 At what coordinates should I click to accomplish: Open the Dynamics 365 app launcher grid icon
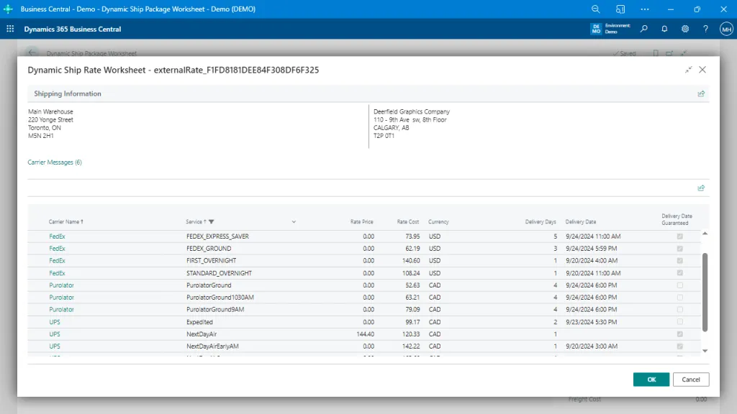pos(10,29)
